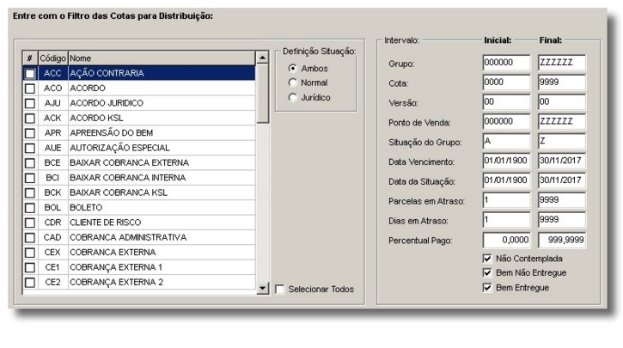Select the AÇÃO CONTRARIA row name

coord(107,73)
